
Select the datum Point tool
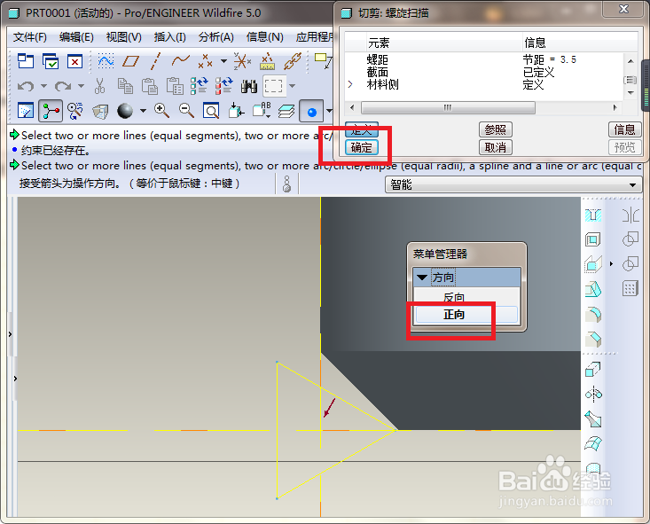[205, 61]
